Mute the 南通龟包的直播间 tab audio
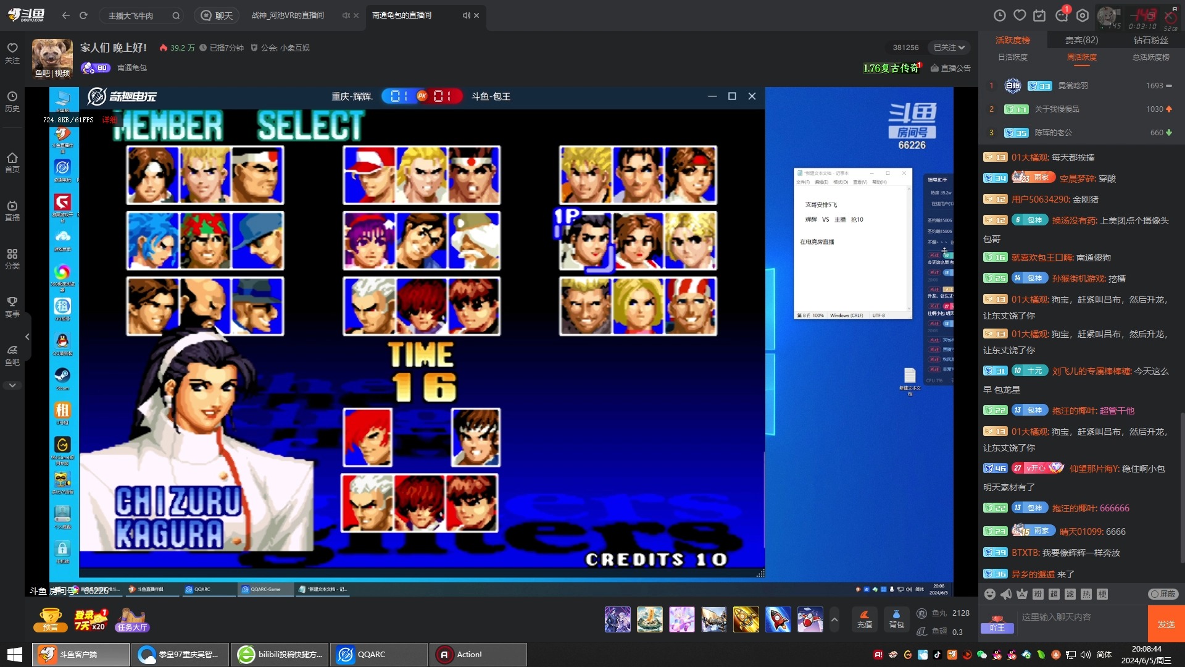The width and height of the screenshot is (1185, 667). [466, 15]
